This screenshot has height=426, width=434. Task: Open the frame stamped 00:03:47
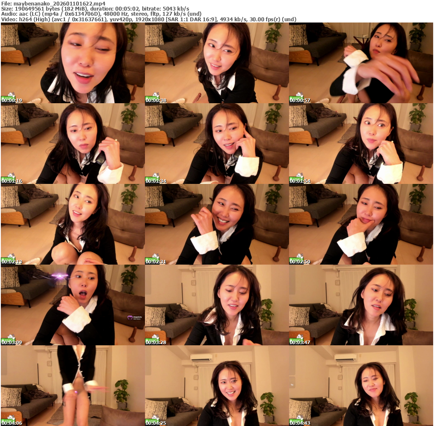coord(361,305)
